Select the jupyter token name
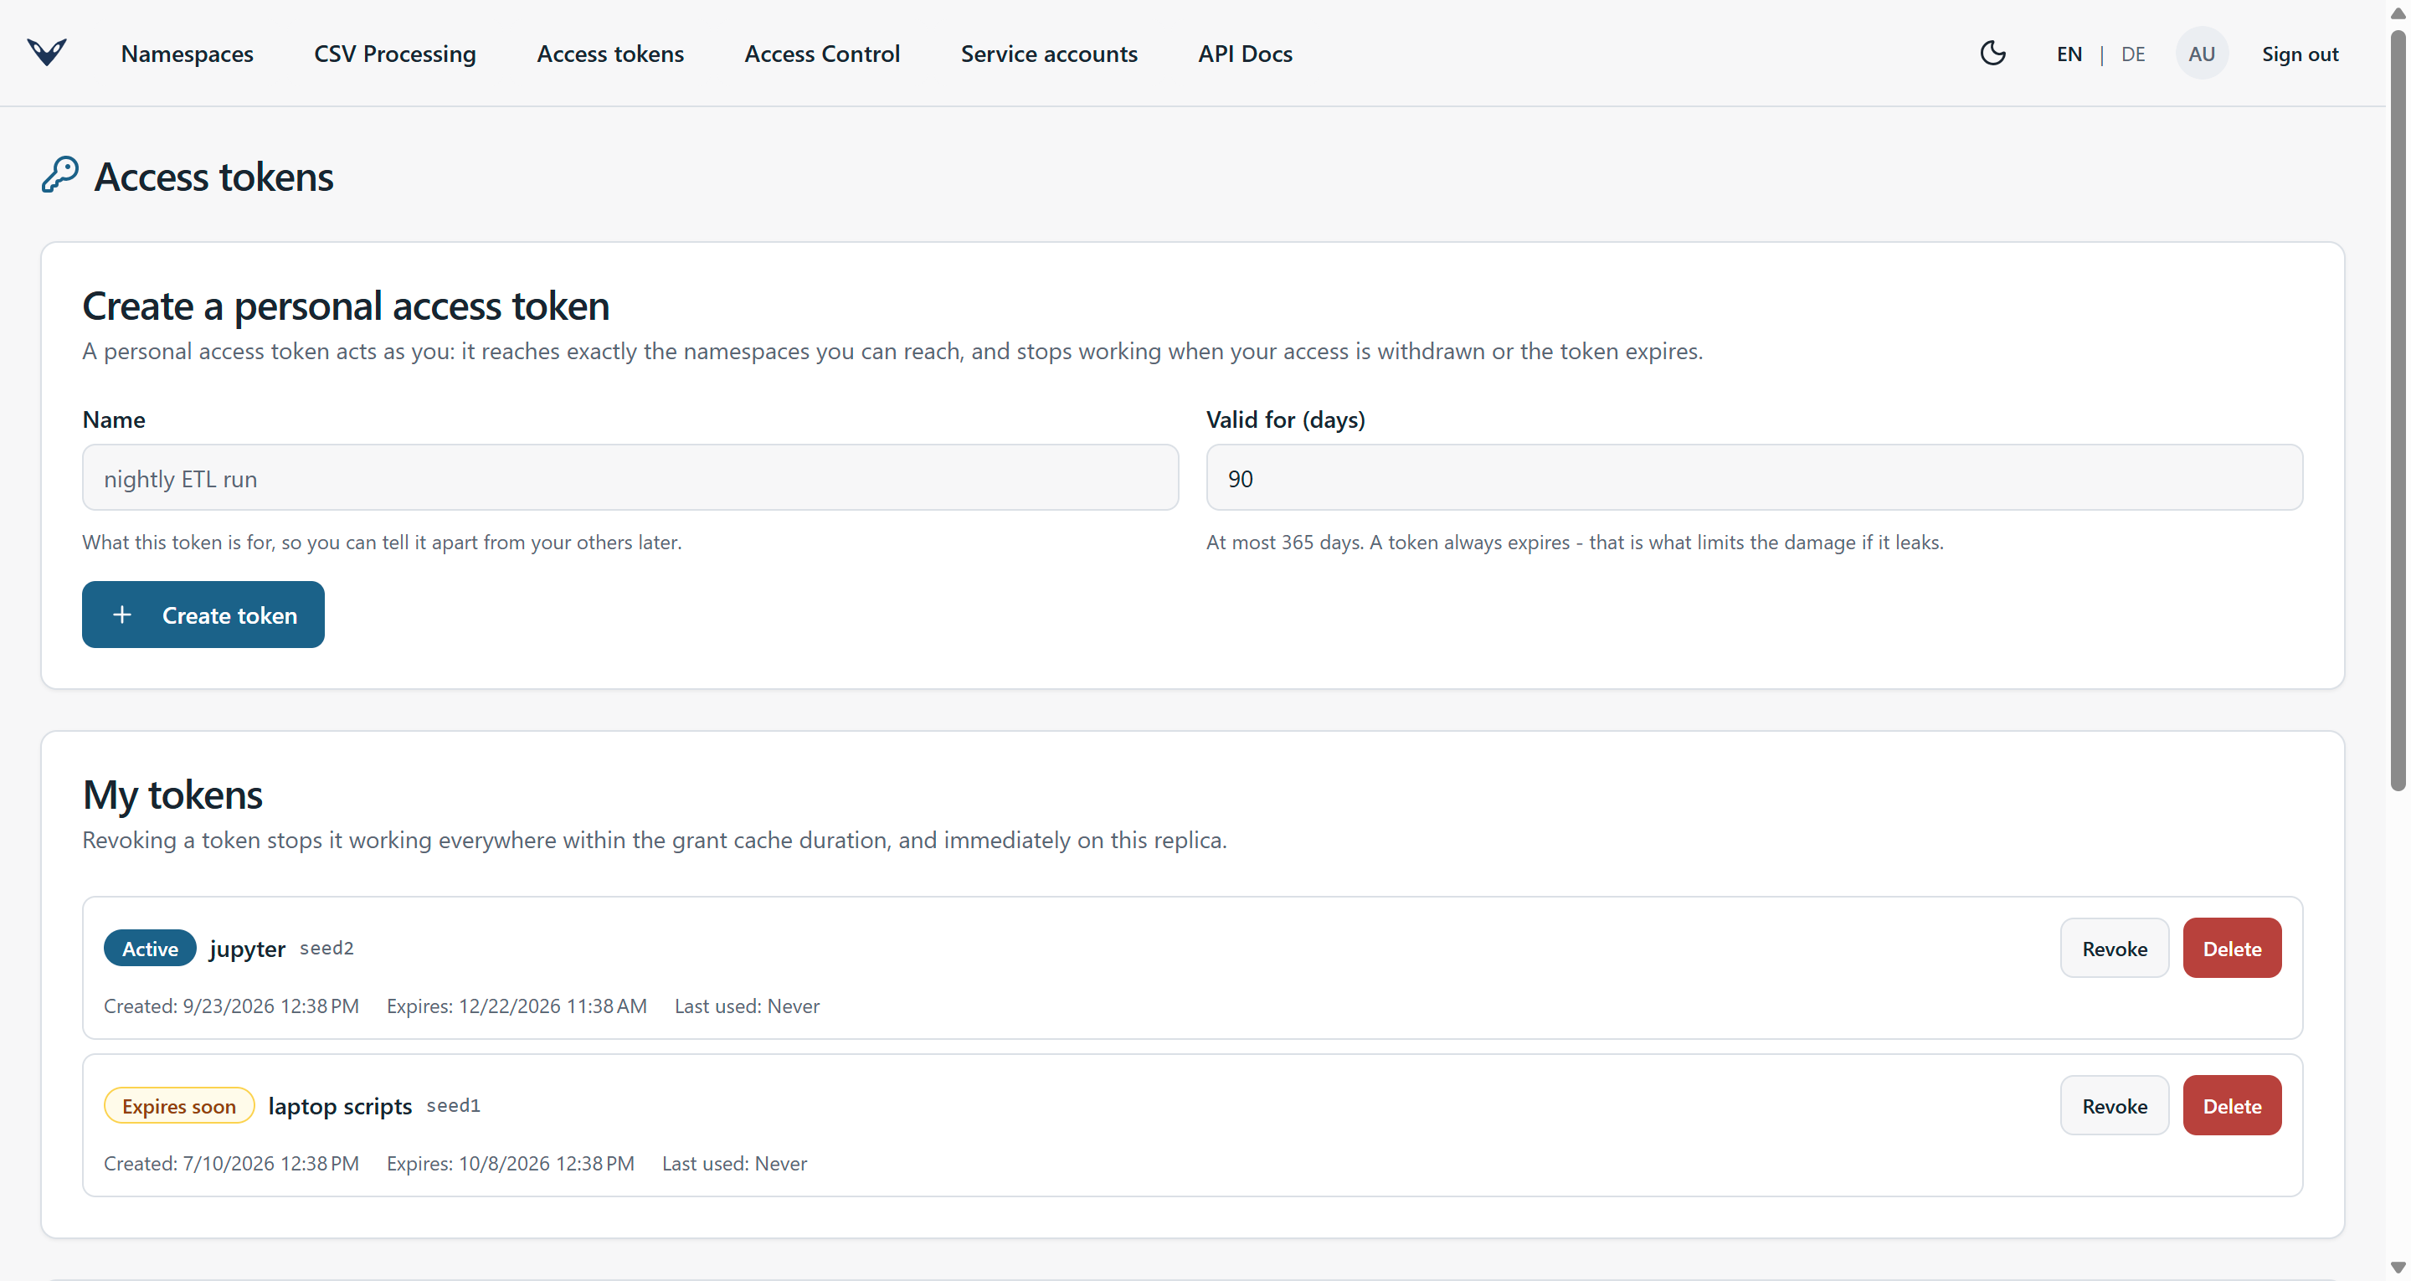The image size is (2411, 1281). tap(247, 948)
